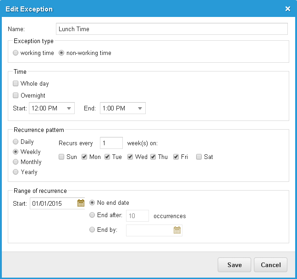Select the working time radio option

16,53
